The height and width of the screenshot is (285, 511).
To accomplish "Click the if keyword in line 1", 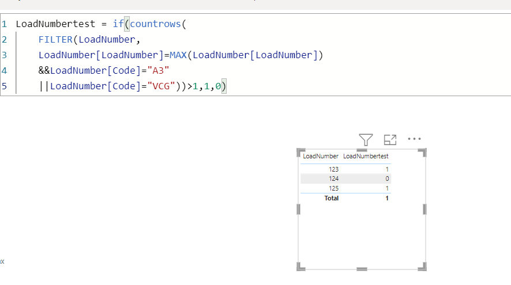I will tap(118, 24).
